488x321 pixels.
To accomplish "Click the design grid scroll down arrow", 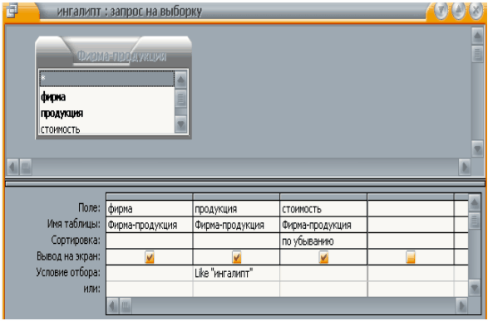I will pyautogui.click(x=475, y=289).
